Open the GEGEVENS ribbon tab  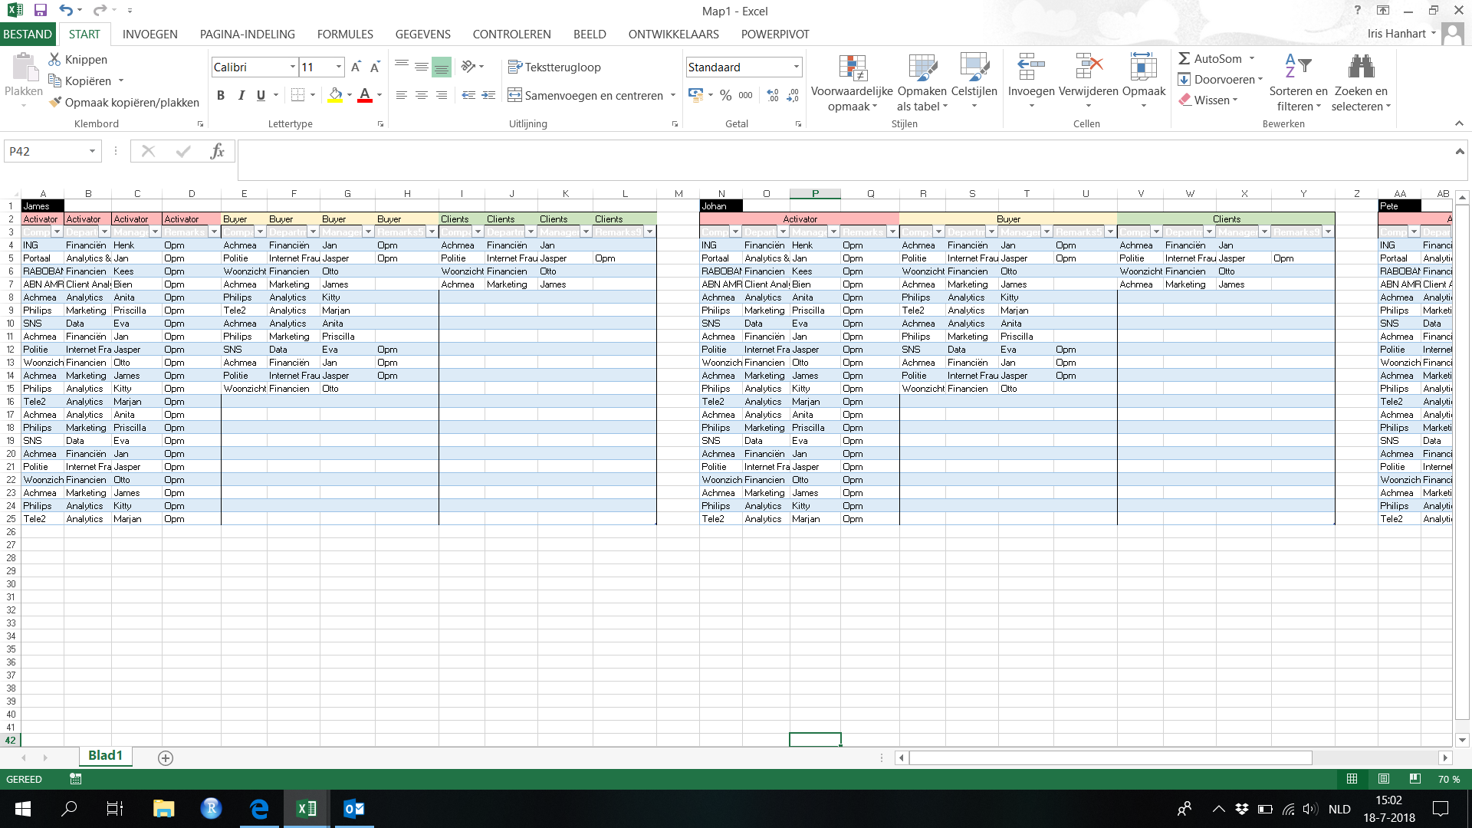coord(422,34)
